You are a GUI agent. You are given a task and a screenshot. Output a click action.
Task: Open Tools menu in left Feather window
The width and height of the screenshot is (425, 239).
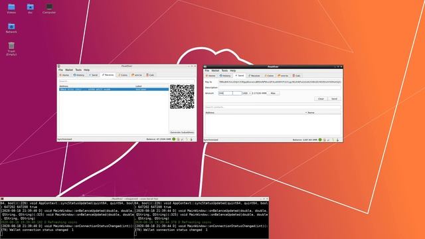pyautogui.click(x=78, y=70)
